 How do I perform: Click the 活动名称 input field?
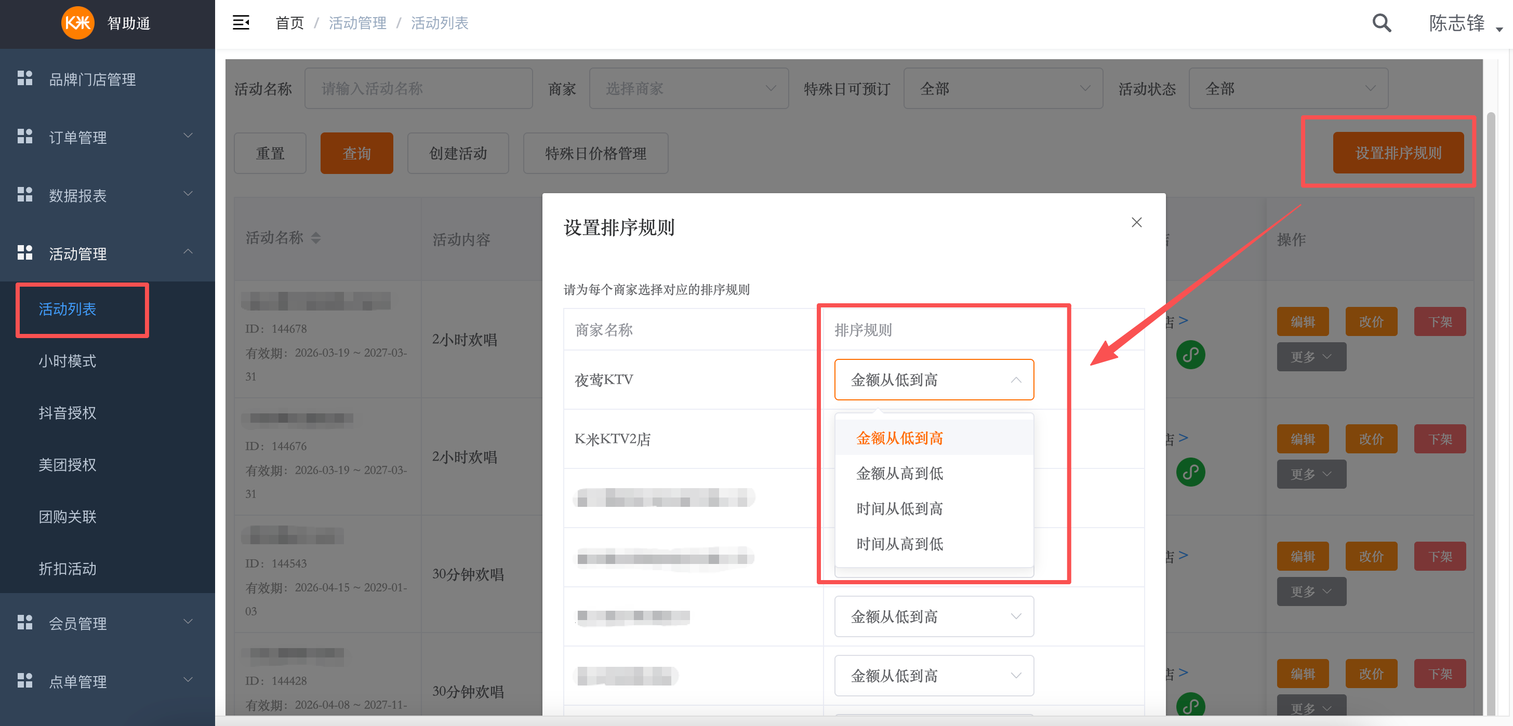[x=418, y=89]
